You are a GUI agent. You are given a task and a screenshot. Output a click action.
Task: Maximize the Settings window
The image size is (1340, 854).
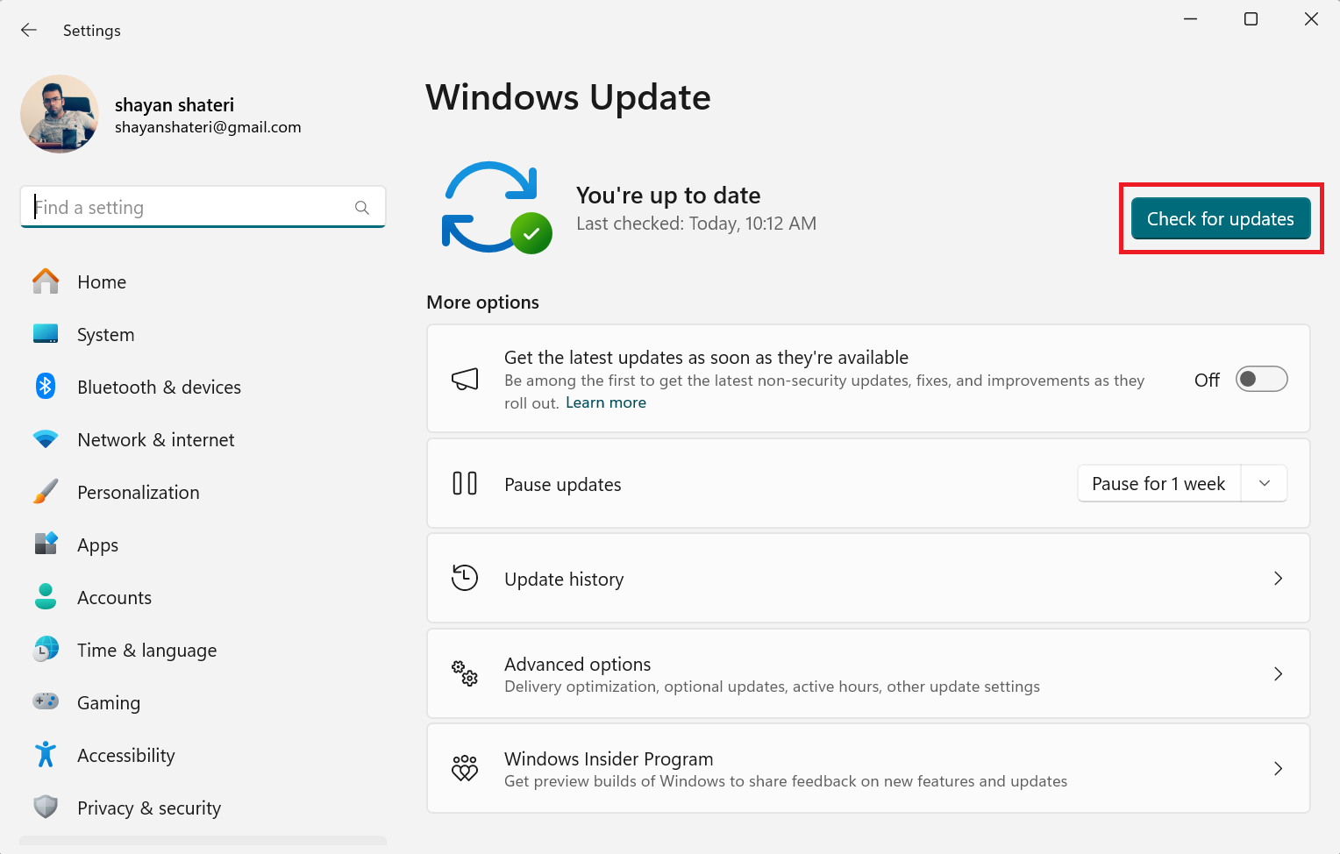[1251, 19]
